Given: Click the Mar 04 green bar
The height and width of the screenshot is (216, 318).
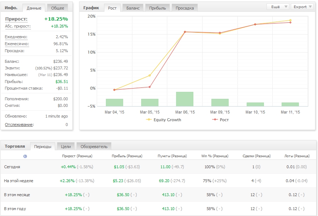Looking at the screenshot, I should (x=114, y=102).
